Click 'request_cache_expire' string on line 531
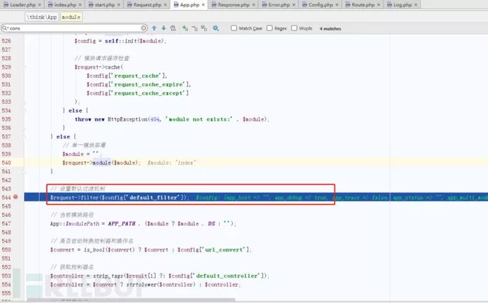Screen dimensions: 488x303 (x=149, y=84)
